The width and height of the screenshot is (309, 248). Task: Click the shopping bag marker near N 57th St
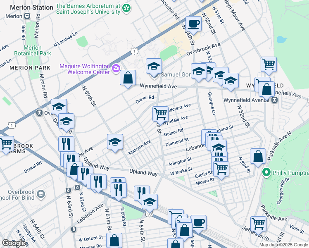coord(185,231)
